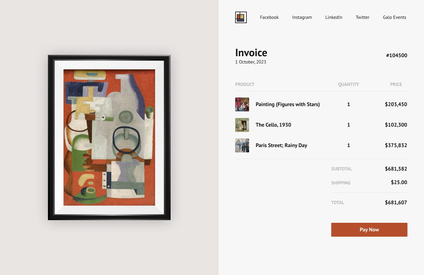Click the invoice number #104500
This screenshot has width=424, height=275.
[397, 56]
